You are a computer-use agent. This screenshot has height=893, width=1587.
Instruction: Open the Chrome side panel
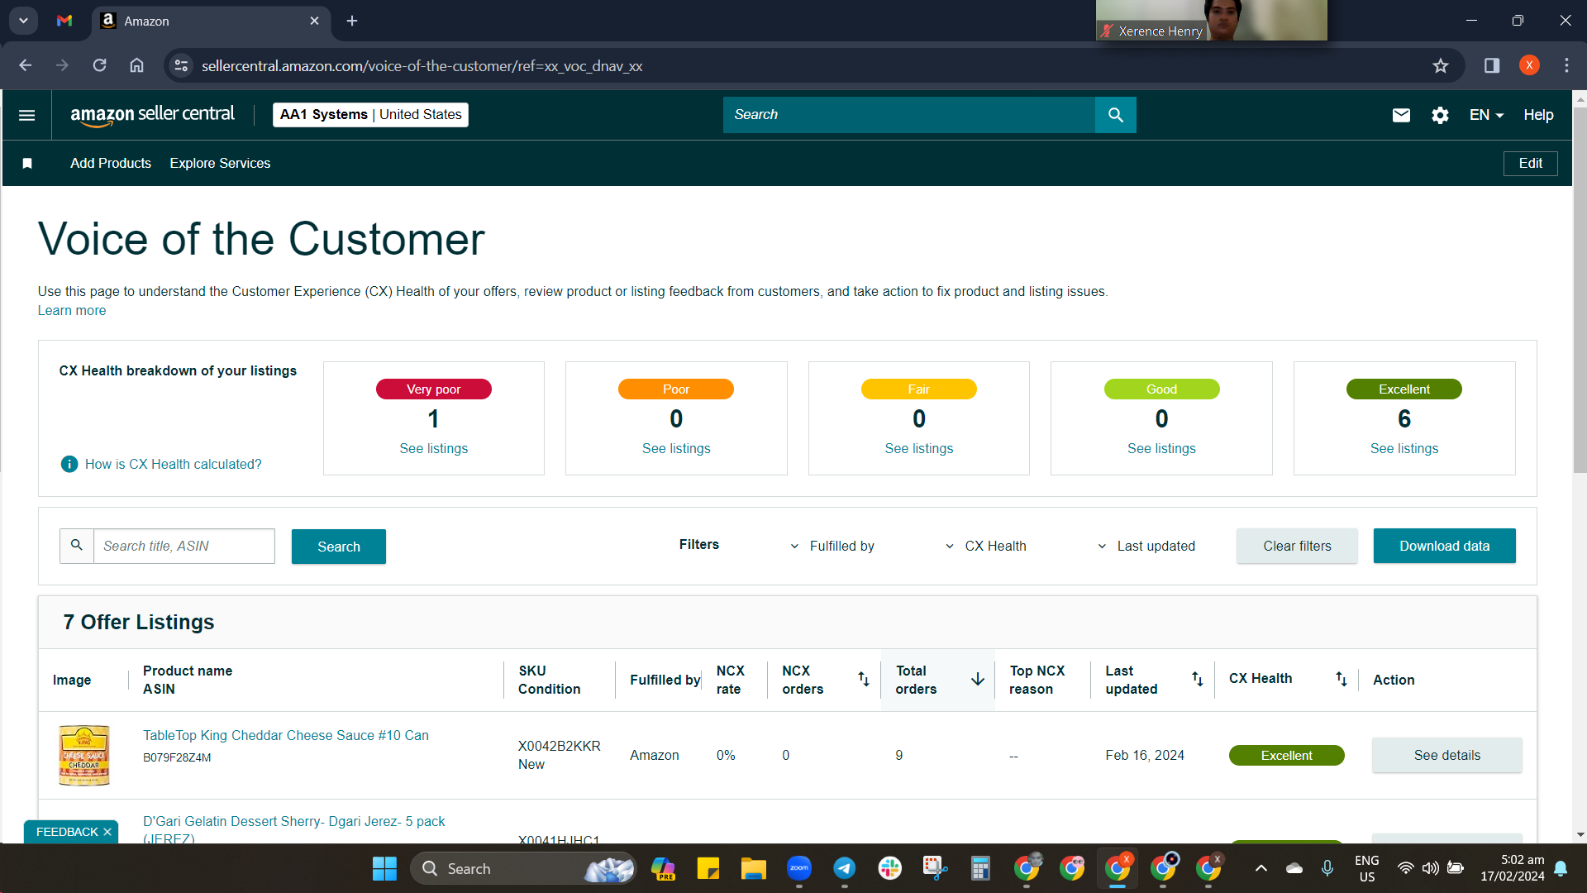click(x=1492, y=65)
